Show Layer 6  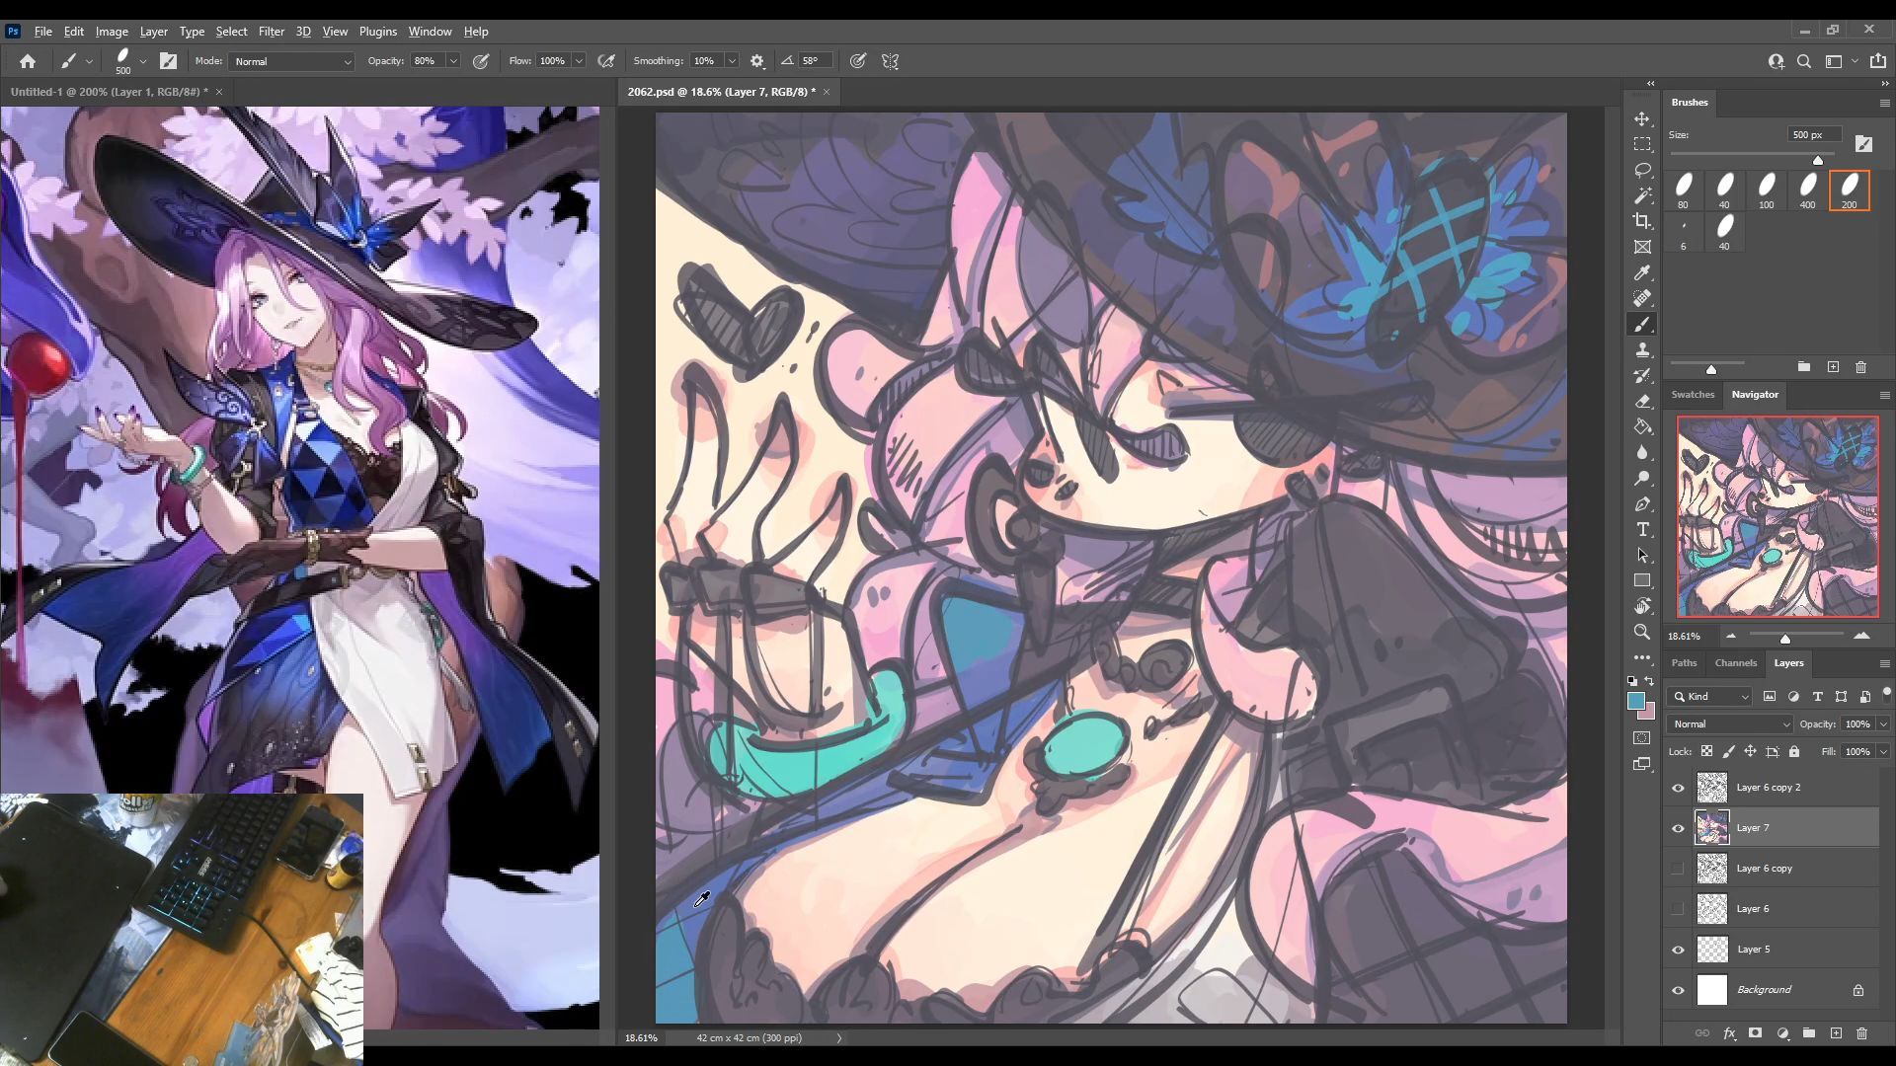(x=1678, y=909)
